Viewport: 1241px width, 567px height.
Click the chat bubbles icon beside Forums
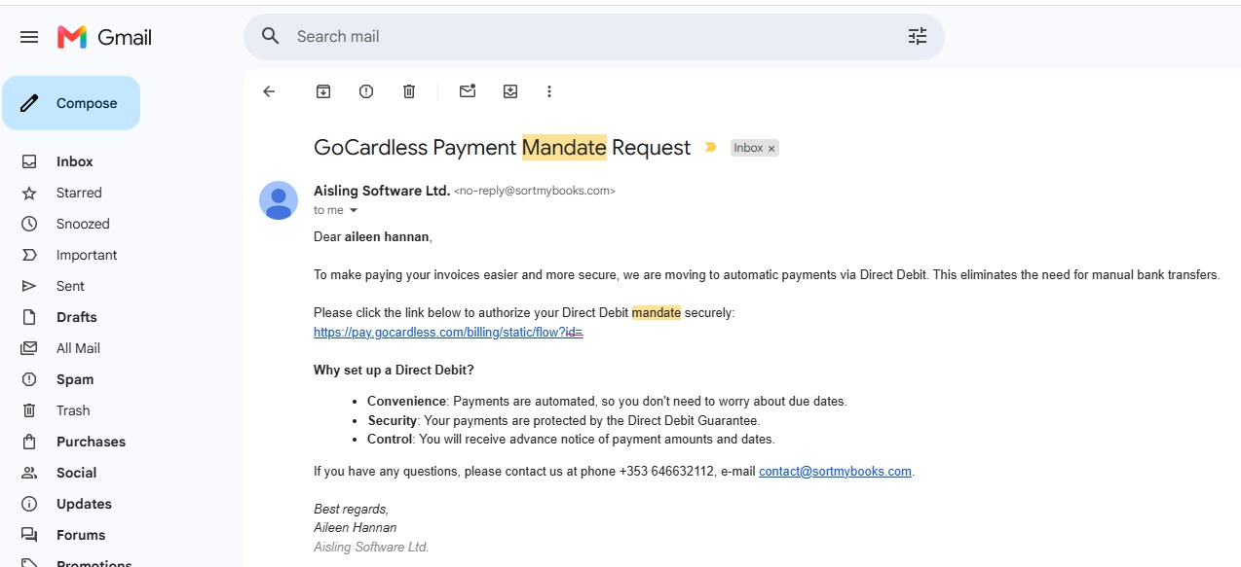(29, 535)
